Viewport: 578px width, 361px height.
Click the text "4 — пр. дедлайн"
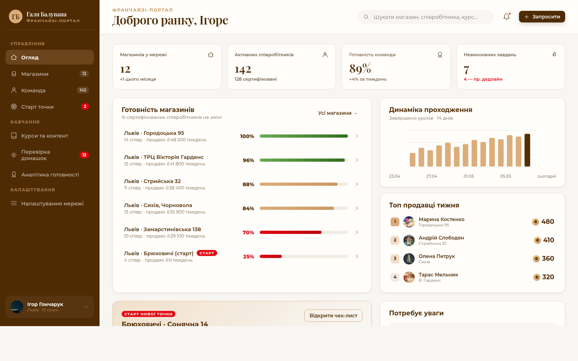tap(483, 79)
